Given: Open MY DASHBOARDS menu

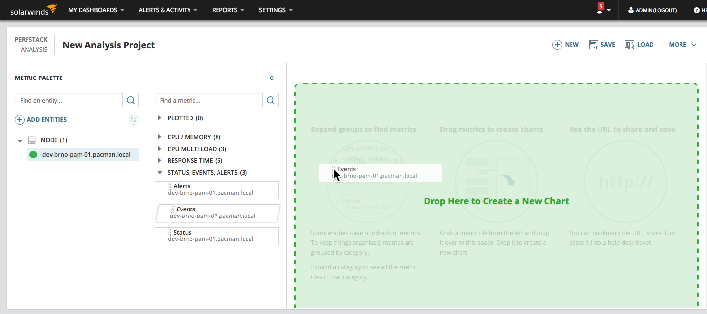Looking at the screenshot, I should coord(96,10).
